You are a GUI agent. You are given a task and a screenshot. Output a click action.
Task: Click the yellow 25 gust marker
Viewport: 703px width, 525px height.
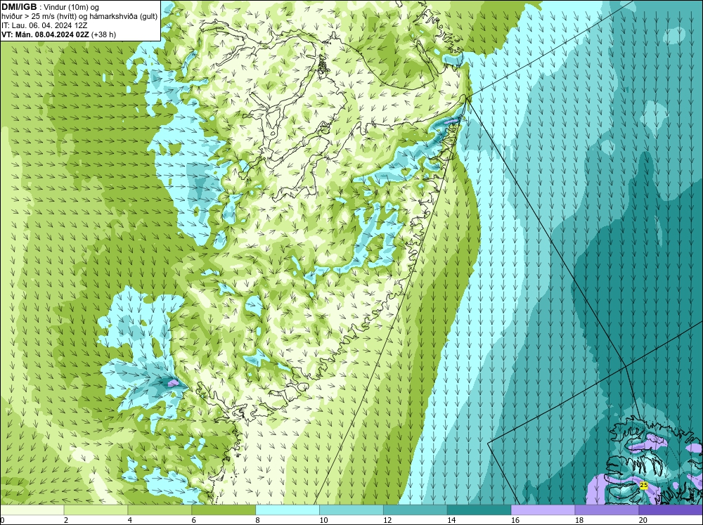click(644, 485)
